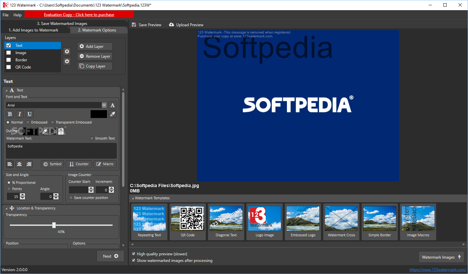The height and width of the screenshot is (274, 468).
Task: Click the black text color swatch
Action: click(99, 114)
